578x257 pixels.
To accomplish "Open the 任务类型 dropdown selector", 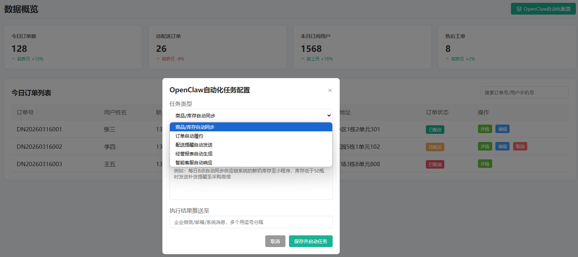I will coord(251,115).
